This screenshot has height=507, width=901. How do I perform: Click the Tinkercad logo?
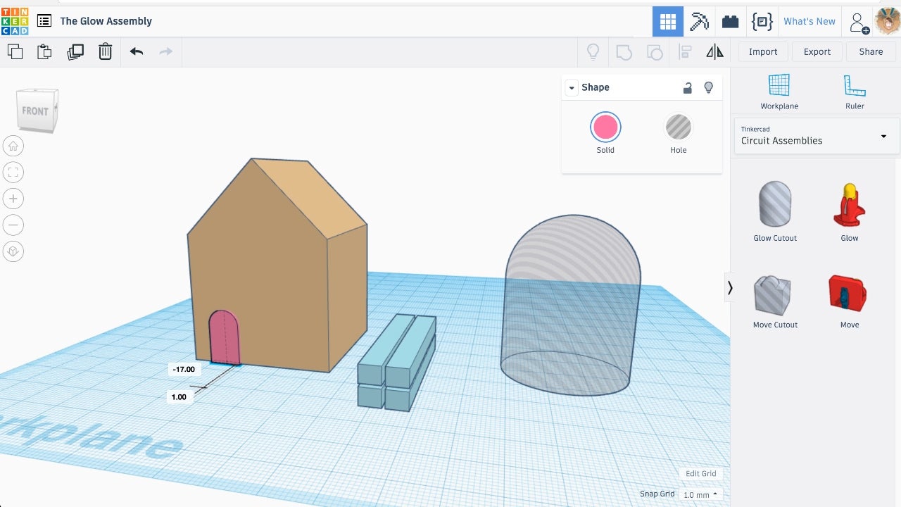point(15,21)
